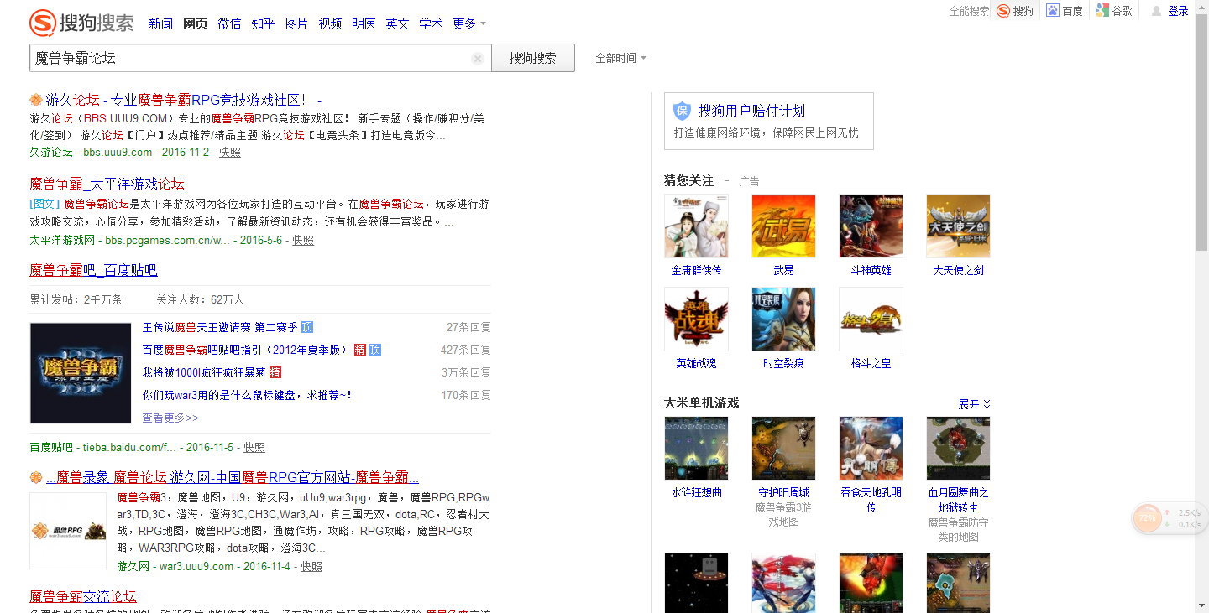Open the 血月圆舞曲之地狱转生 thumbnail

click(958, 448)
